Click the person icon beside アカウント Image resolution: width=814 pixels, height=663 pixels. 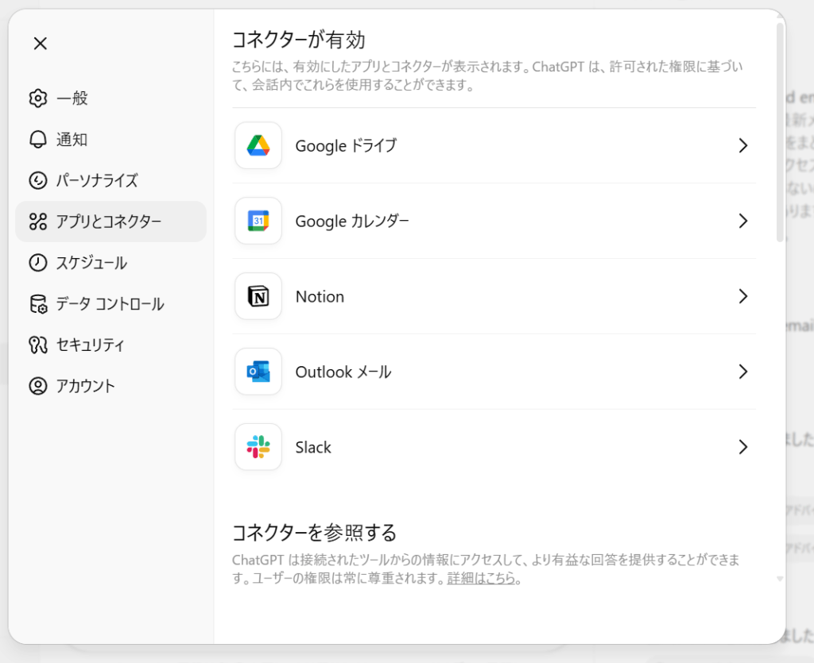pos(38,386)
